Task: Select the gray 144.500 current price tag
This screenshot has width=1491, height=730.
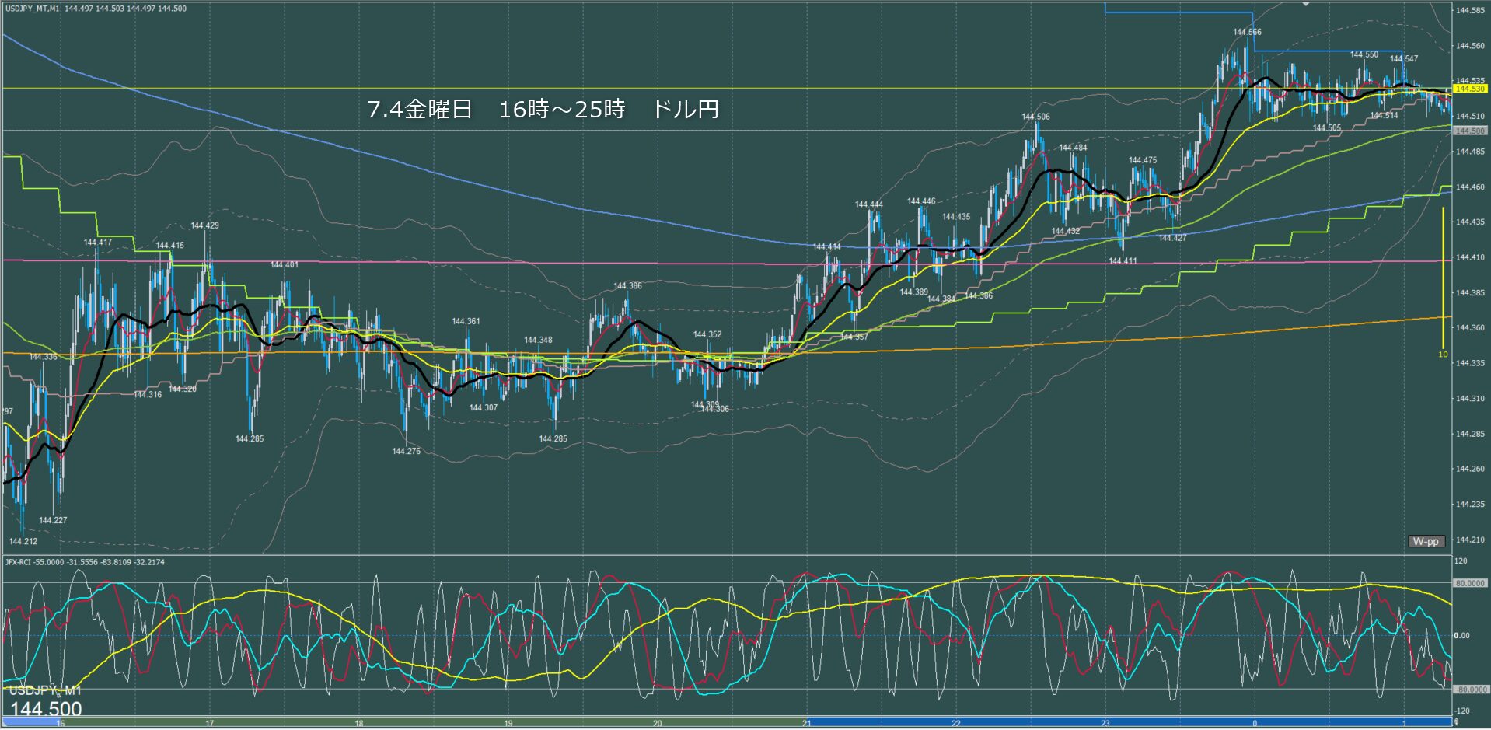Action: tap(1470, 131)
